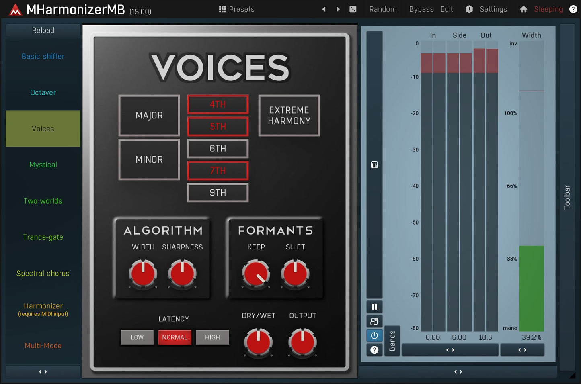The height and width of the screenshot is (384, 581).
Task: Click the home icon near Sleeping
Action: click(523, 9)
